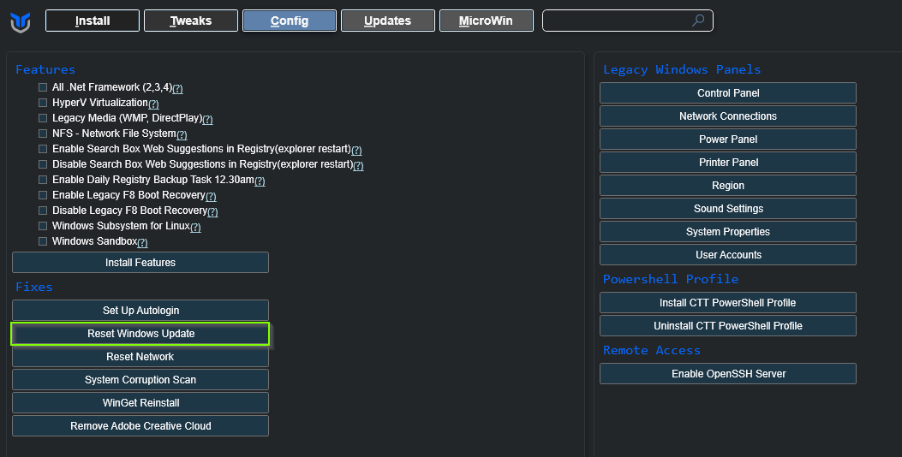902x457 pixels.
Task: Start System Corruption Scan
Action: click(x=140, y=380)
